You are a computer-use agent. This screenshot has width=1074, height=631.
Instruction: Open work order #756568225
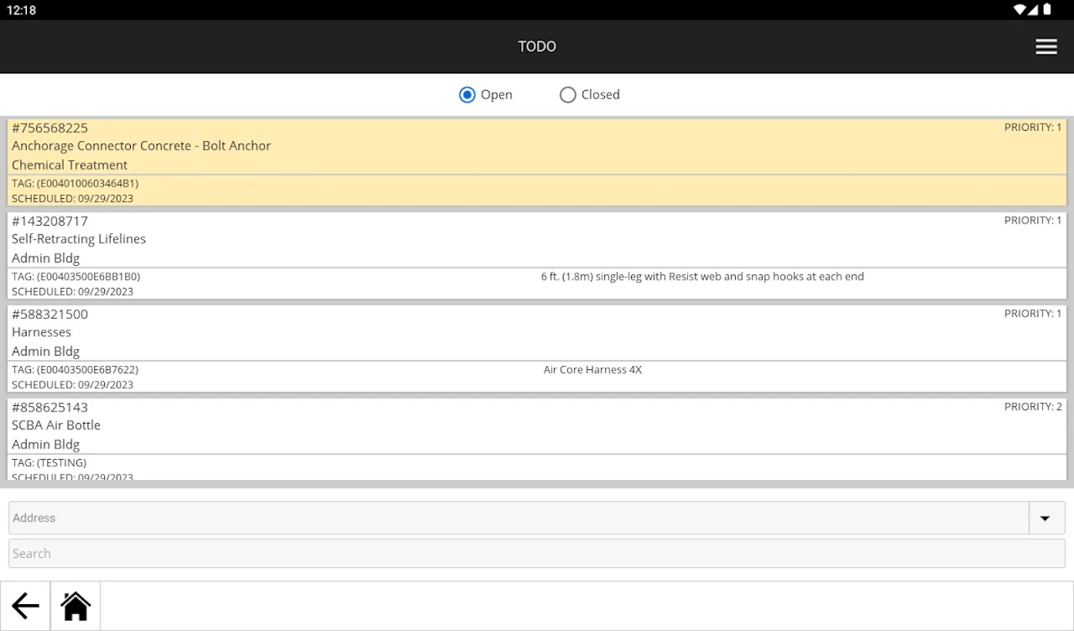[x=536, y=146]
